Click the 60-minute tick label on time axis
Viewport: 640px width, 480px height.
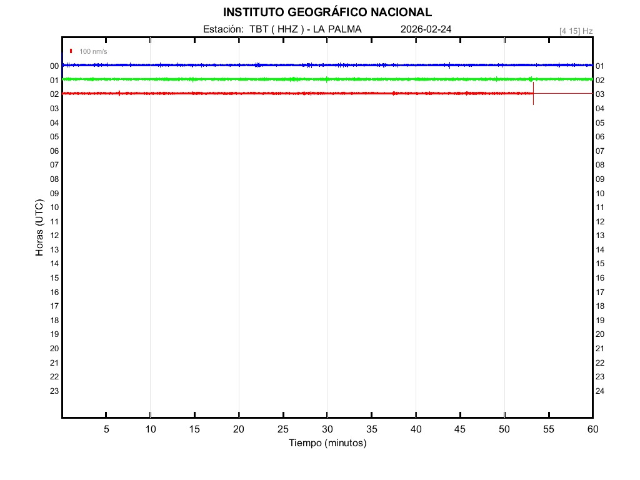pyautogui.click(x=592, y=429)
